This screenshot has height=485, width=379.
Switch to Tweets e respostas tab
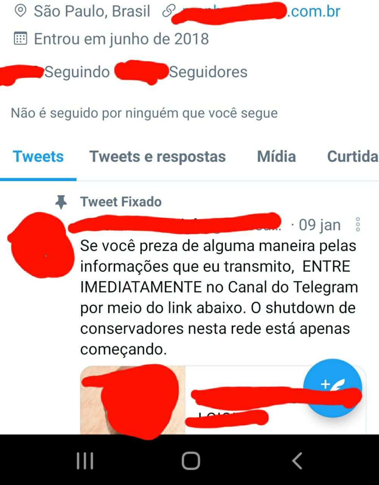point(158,156)
